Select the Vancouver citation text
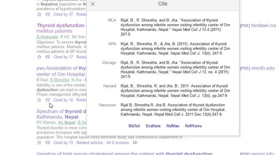The image size is (276, 155). [x=173, y=110]
